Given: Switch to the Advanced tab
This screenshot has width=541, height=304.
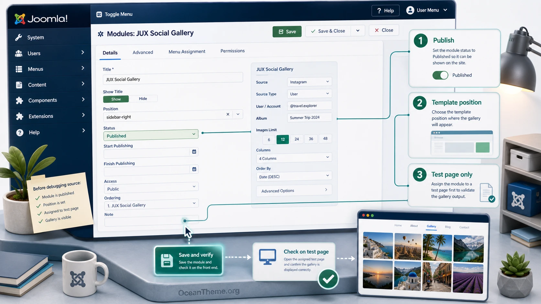Looking at the screenshot, I should [143, 52].
